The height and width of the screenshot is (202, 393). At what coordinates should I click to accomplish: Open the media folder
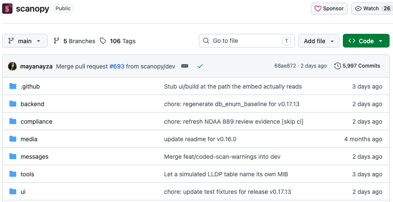(x=29, y=139)
